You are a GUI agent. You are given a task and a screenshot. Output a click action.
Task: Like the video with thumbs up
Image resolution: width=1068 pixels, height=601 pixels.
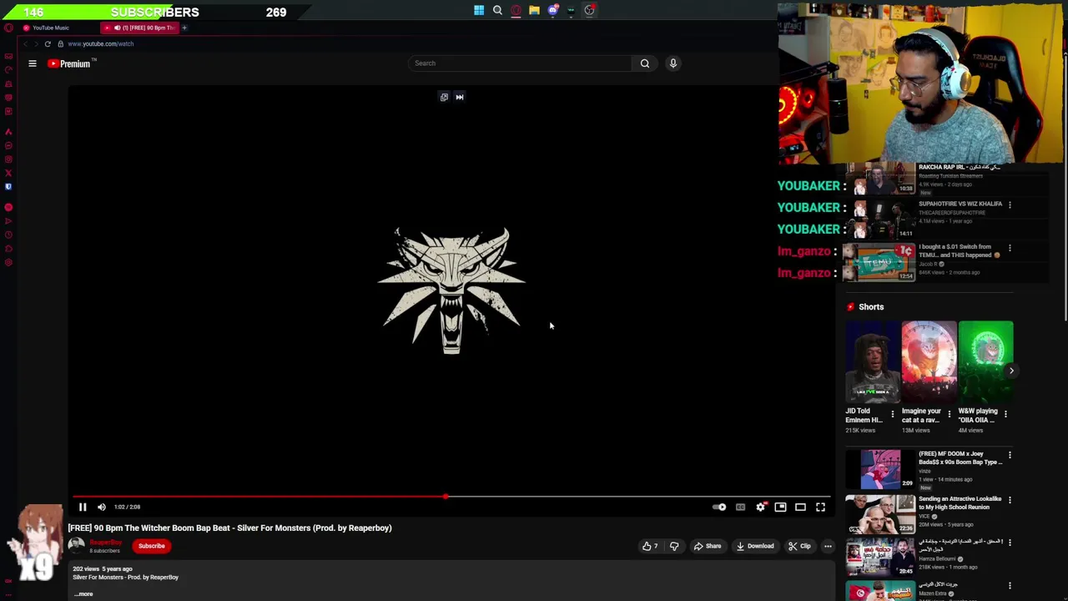tap(650, 546)
